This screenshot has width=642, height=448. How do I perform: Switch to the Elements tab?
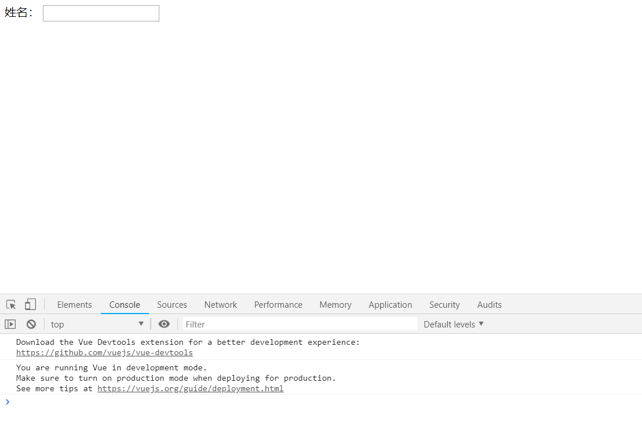[75, 305]
